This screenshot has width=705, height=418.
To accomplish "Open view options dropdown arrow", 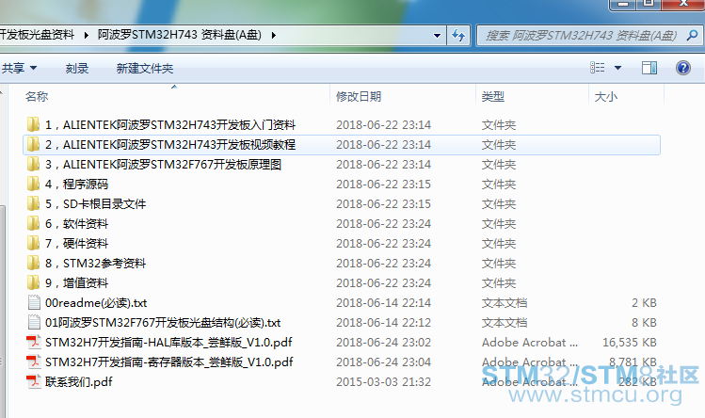I will point(617,68).
